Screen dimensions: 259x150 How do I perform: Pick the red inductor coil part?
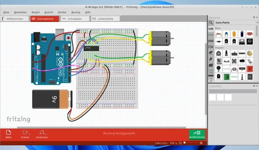click(x=250, y=34)
